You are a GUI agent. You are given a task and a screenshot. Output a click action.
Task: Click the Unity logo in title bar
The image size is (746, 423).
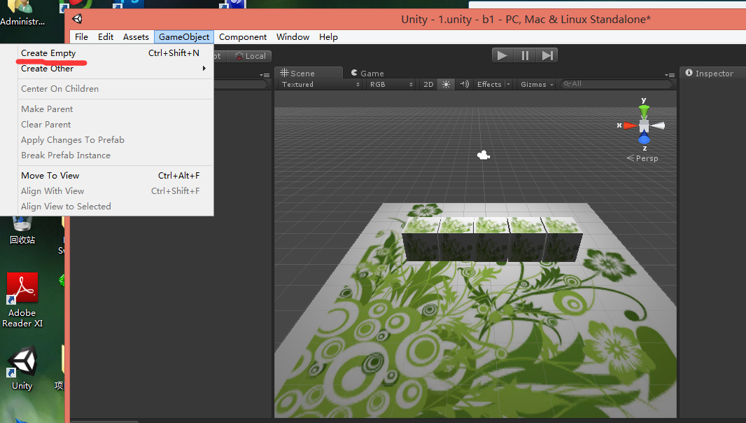pyautogui.click(x=77, y=19)
